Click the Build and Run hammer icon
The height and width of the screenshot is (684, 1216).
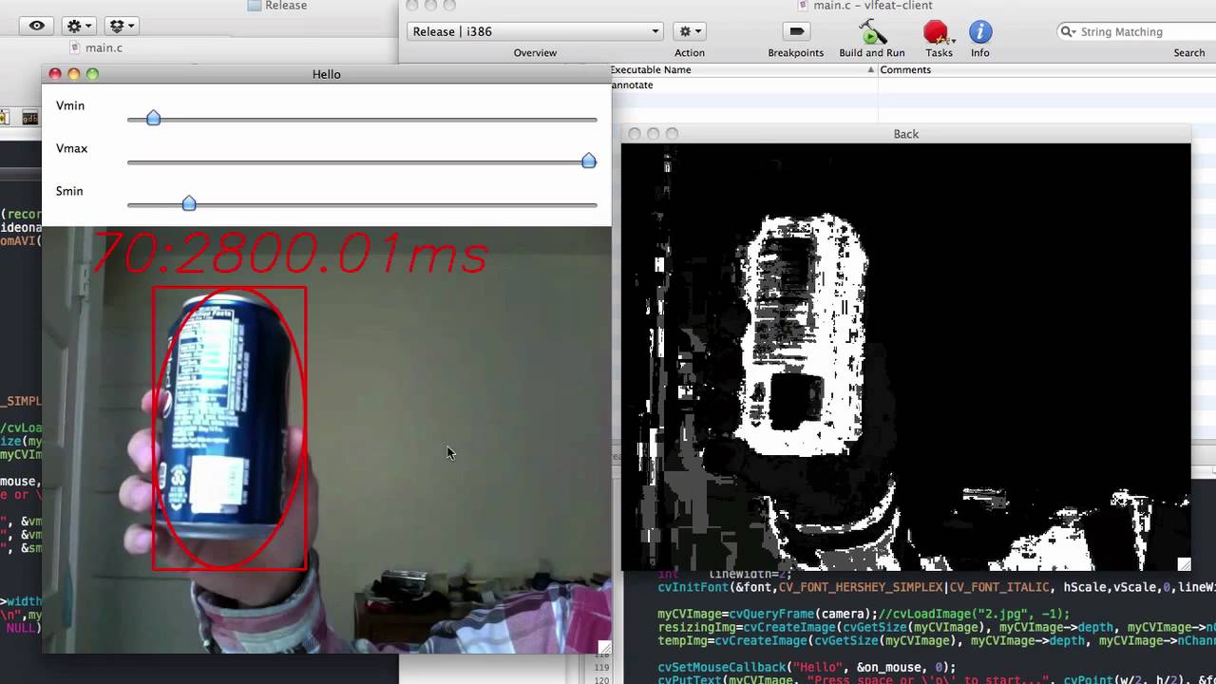point(871,31)
